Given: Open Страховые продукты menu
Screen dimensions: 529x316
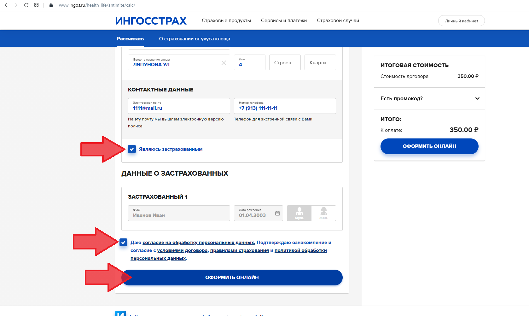Looking at the screenshot, I should pos(226,20).
